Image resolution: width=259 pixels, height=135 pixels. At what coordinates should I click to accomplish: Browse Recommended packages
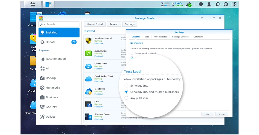[x=59, y=59]
